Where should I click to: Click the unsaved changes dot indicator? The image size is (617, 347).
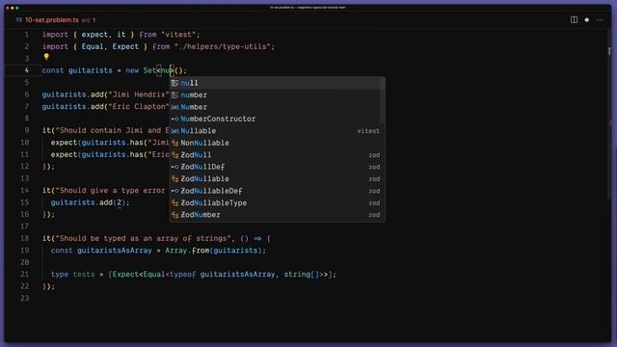[x=587, y=19]
